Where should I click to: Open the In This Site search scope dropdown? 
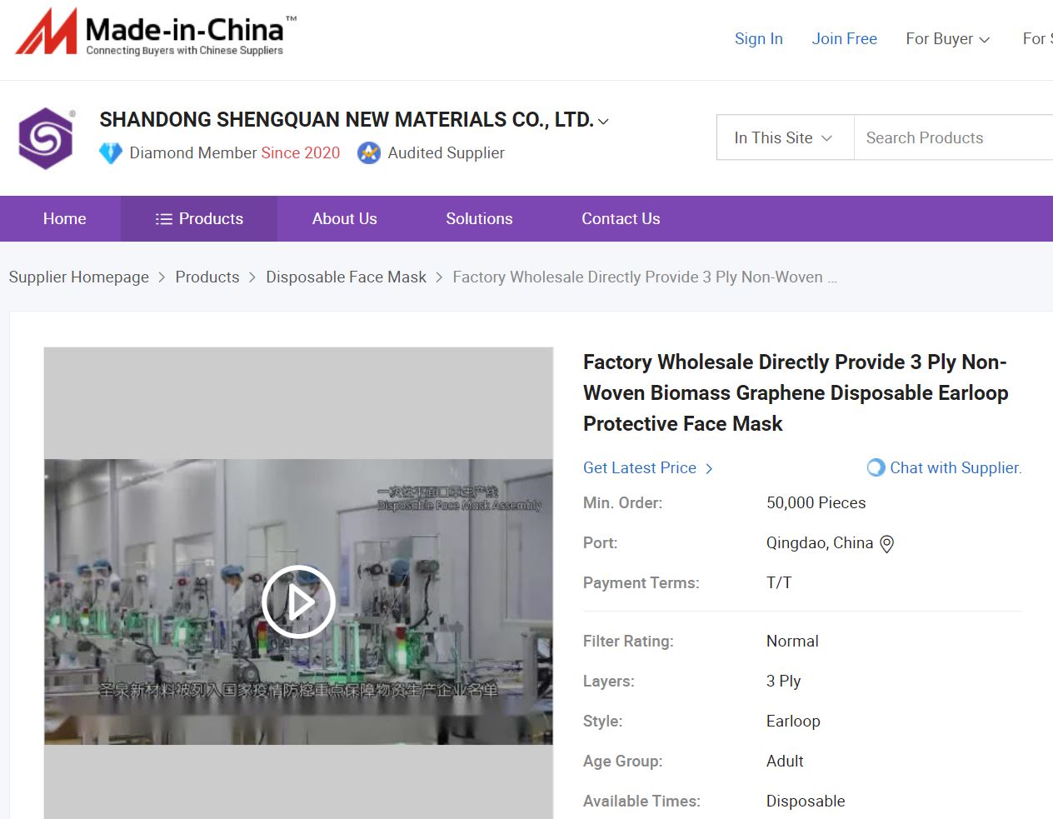[785, 137]
